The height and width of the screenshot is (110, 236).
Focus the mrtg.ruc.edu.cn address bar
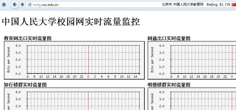coord(93,5)
